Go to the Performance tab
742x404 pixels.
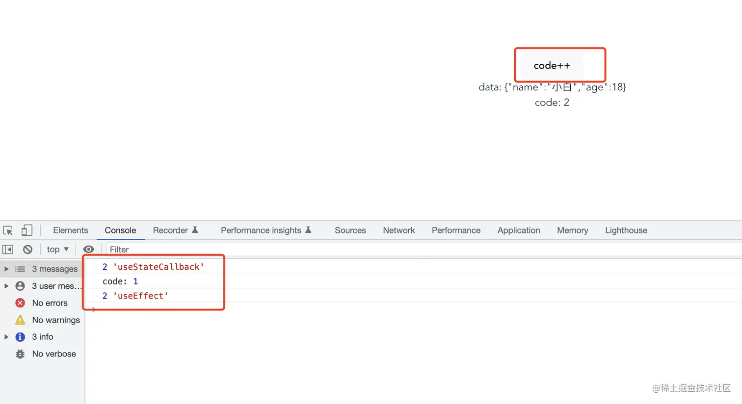click(456, 230)
